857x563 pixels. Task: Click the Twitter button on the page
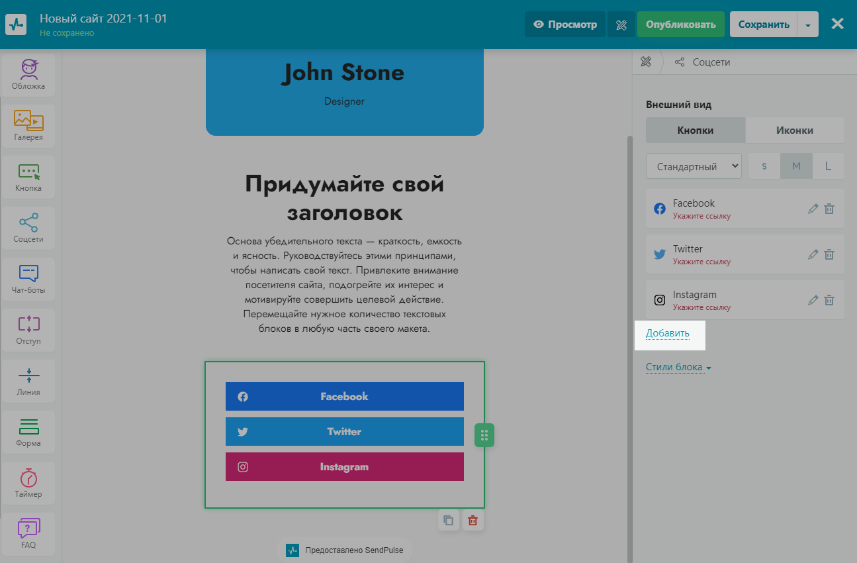coord(345,431)
